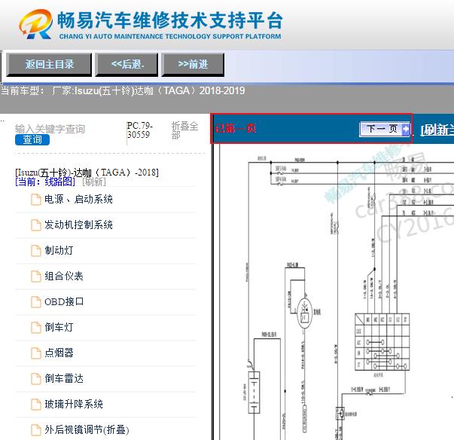Go forward with the >>前进 button
This screenshot has height=440, width=454.
193,65
